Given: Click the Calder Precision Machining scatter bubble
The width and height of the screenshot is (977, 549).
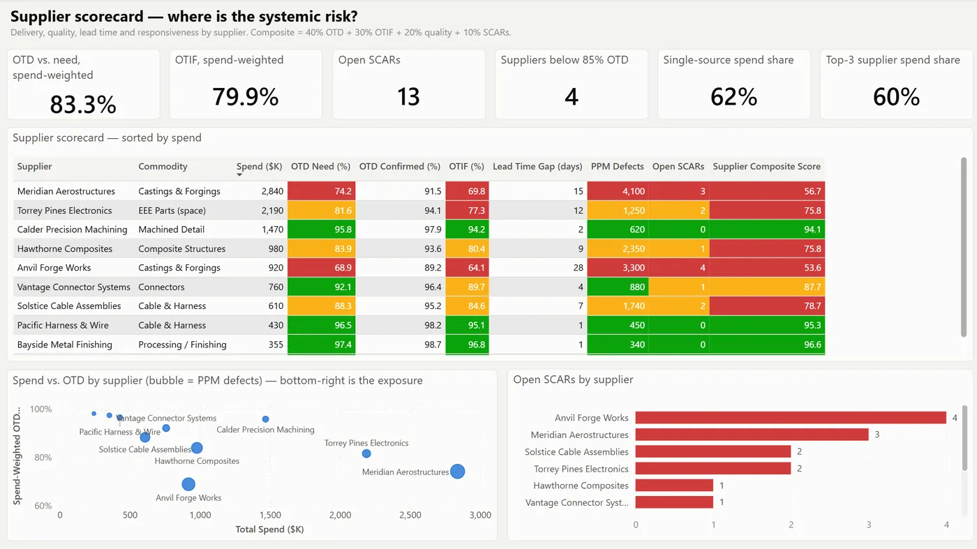Looking at the screenshot, I should point(265,419).
